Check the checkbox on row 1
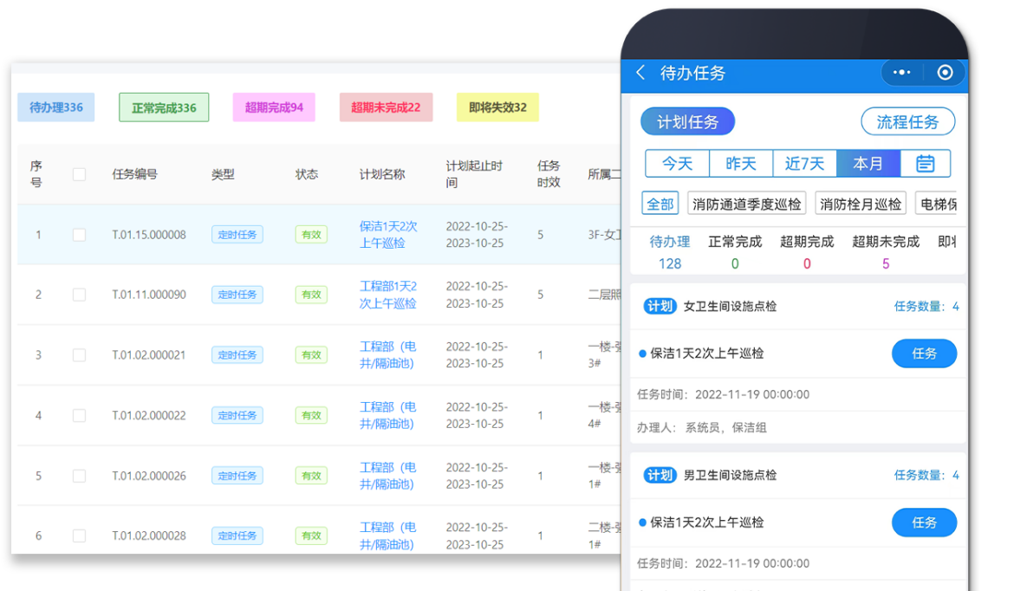The width and height of the screenshot is (1014, 591). 80,234
